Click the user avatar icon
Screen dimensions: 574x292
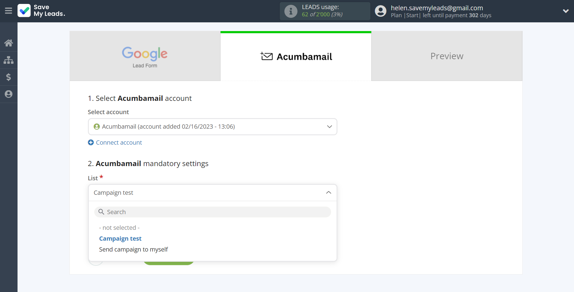(380, 11)
